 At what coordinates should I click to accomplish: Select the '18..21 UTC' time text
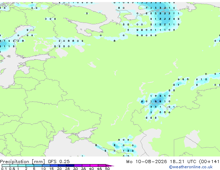pyautogui.click(x=183, y=161)
